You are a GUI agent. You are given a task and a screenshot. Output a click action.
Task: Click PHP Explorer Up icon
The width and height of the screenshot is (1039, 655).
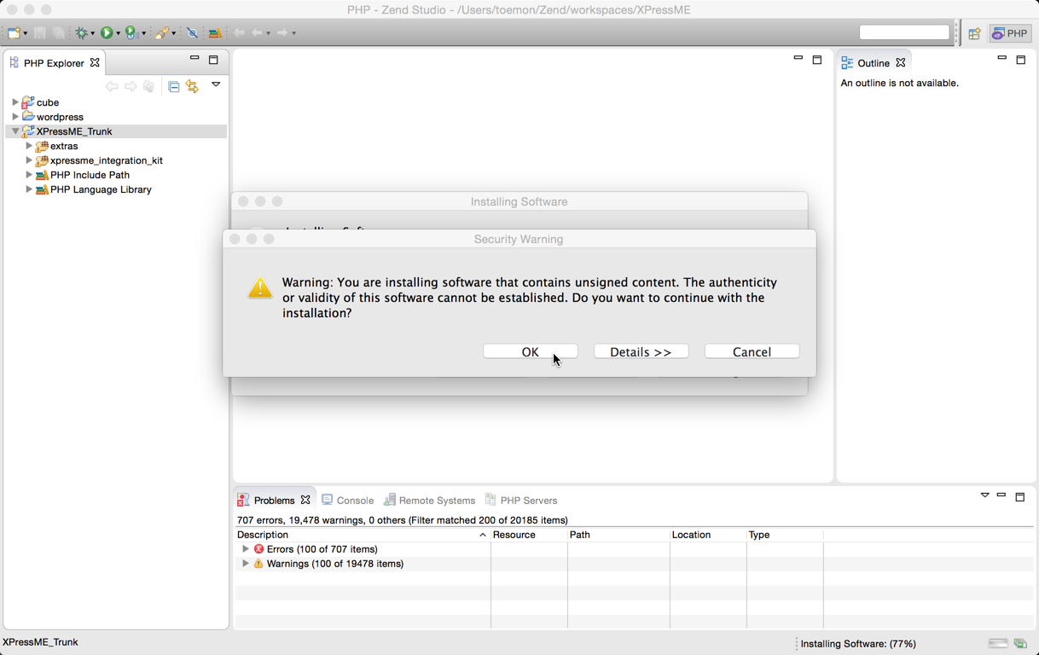[x=148, y=86]
